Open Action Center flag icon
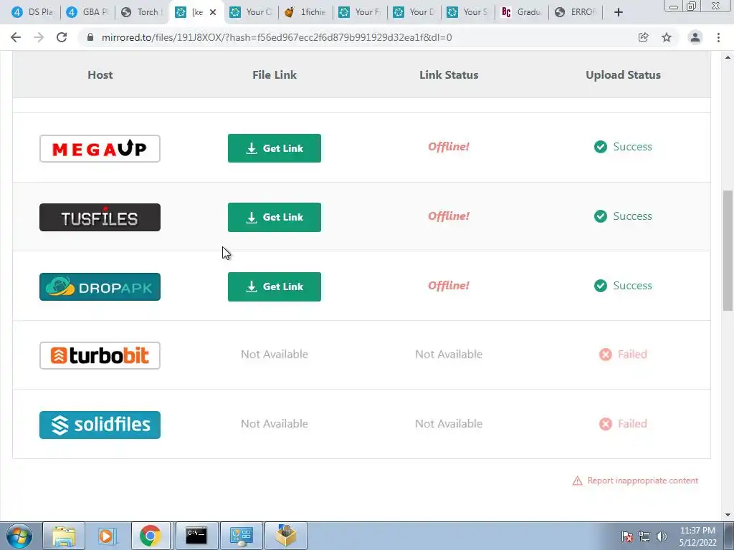 click(627, 537)
